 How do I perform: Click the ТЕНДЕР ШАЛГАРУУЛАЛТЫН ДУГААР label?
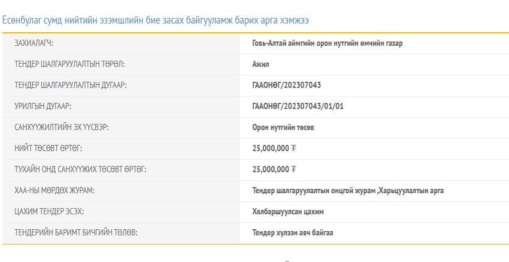click(x=75, y=85)
